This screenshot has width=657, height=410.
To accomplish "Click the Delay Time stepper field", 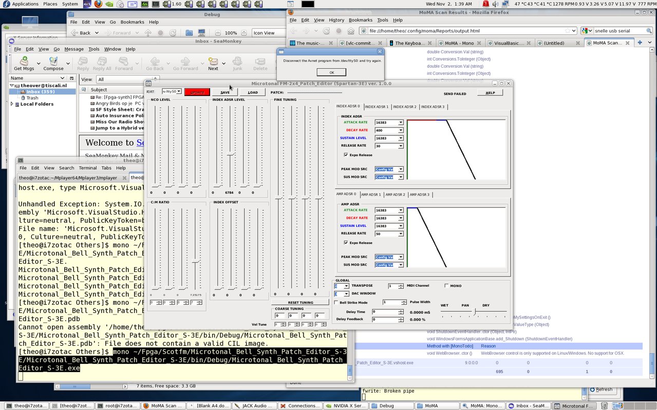I will [388, 311].
